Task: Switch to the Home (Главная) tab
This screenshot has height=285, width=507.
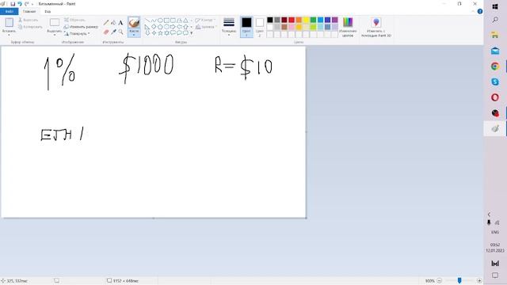Action: point(29,11)
